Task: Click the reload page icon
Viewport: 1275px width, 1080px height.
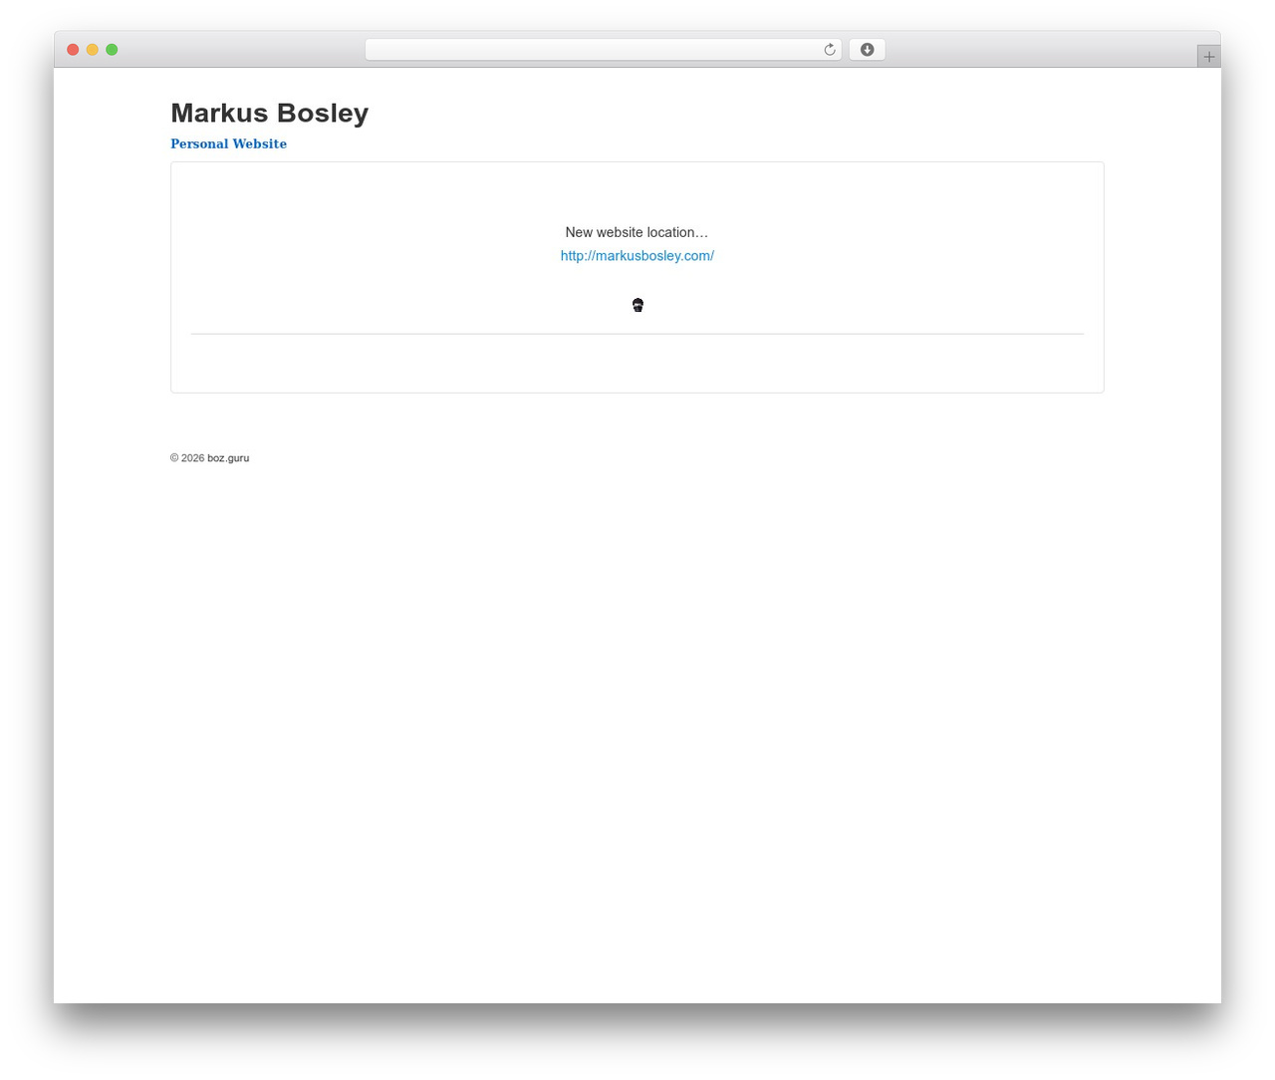Action: coord(829,50)
